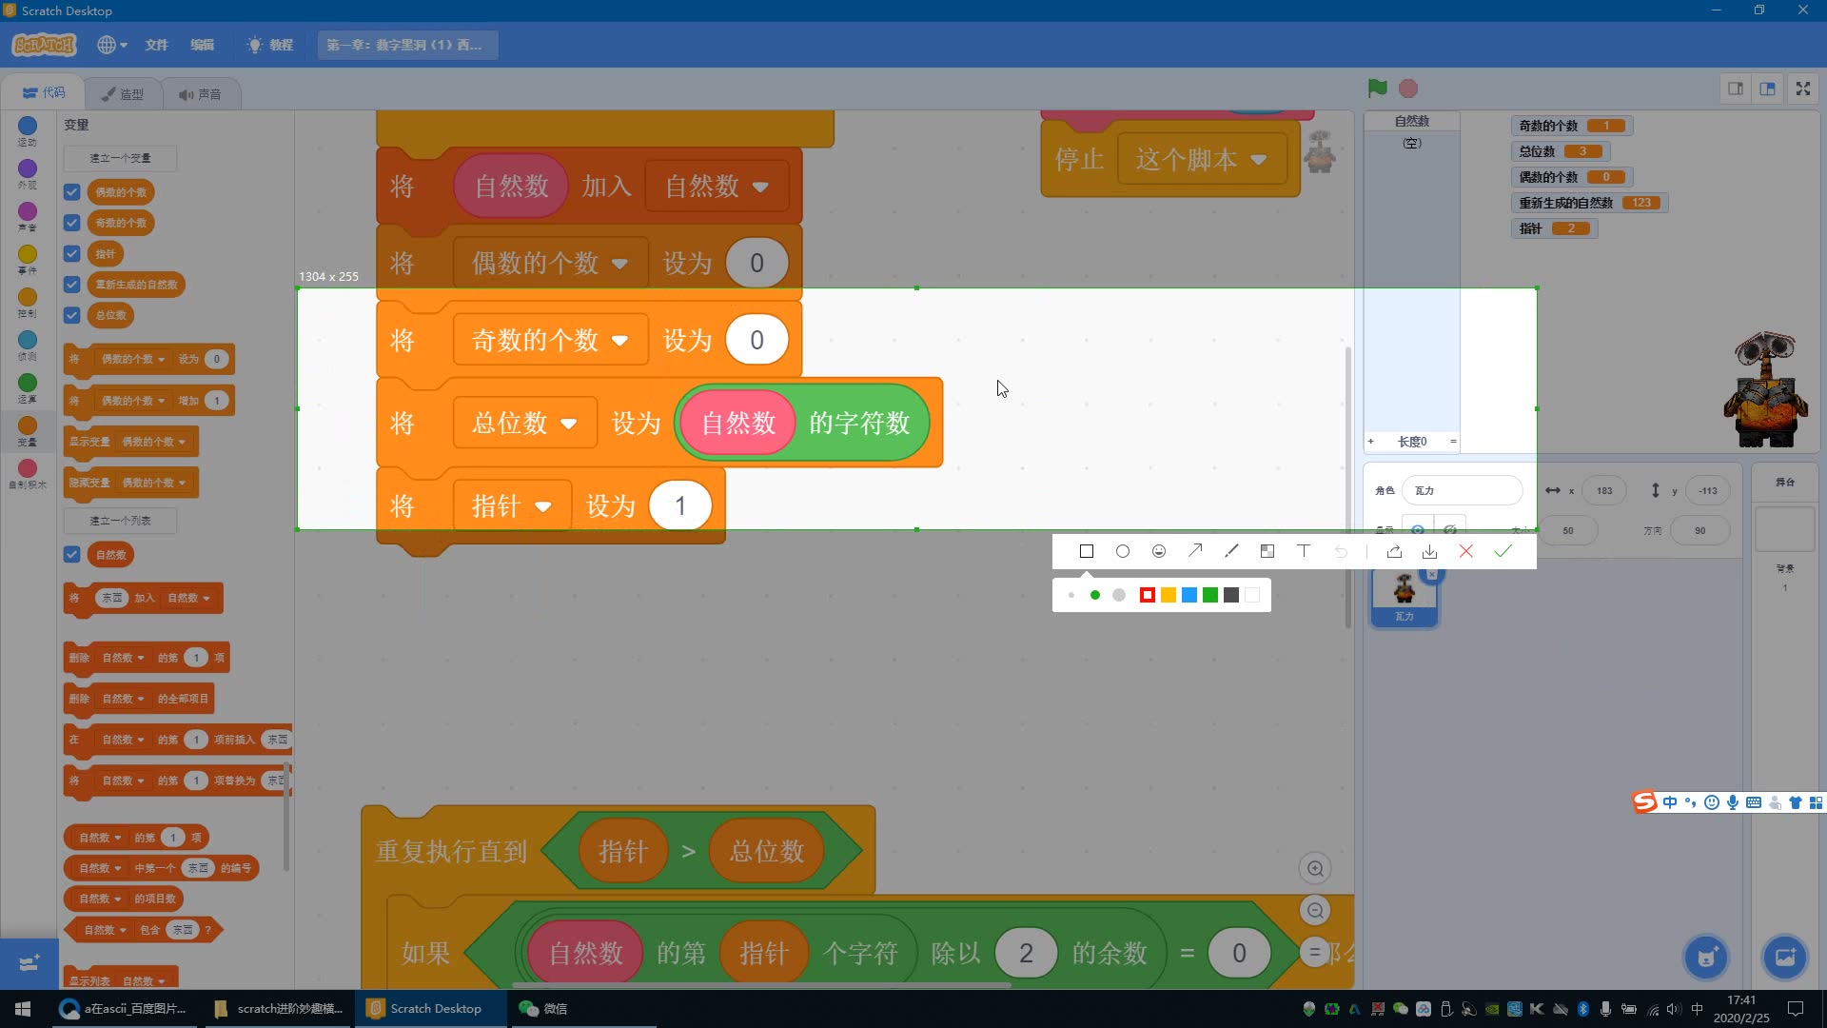Switch to small stage layout

(x=1736, y=89)
